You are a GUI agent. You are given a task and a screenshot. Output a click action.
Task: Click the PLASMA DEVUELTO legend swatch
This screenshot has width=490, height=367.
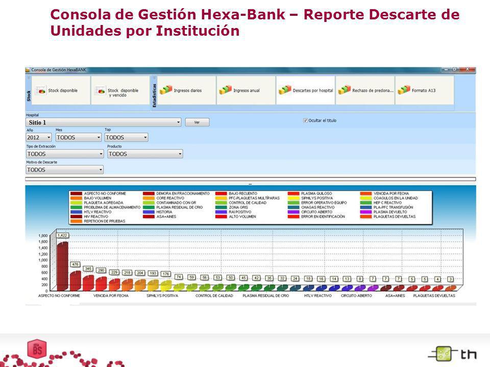tap(366, 212)
